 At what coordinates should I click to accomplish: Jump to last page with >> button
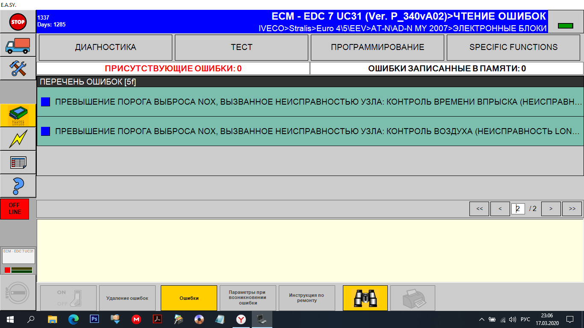pos(572,209)
